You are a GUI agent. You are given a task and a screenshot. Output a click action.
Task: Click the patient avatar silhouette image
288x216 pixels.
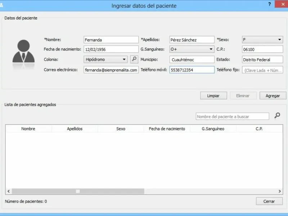tap(23, 54)
